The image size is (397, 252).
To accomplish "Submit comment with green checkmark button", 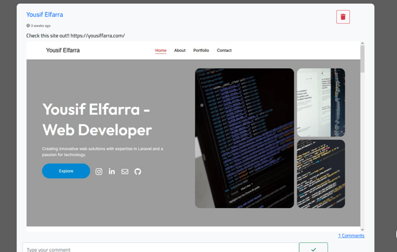I will point(313,247).
